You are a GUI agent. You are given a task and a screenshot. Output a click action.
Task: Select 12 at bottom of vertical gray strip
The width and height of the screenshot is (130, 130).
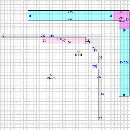click(x=100, y=118)
